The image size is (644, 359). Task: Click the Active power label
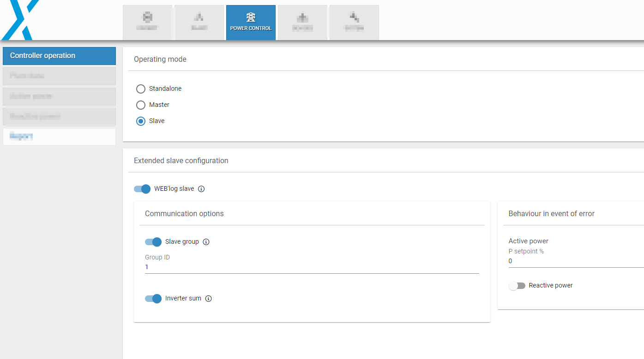click(x=529, y=241)
